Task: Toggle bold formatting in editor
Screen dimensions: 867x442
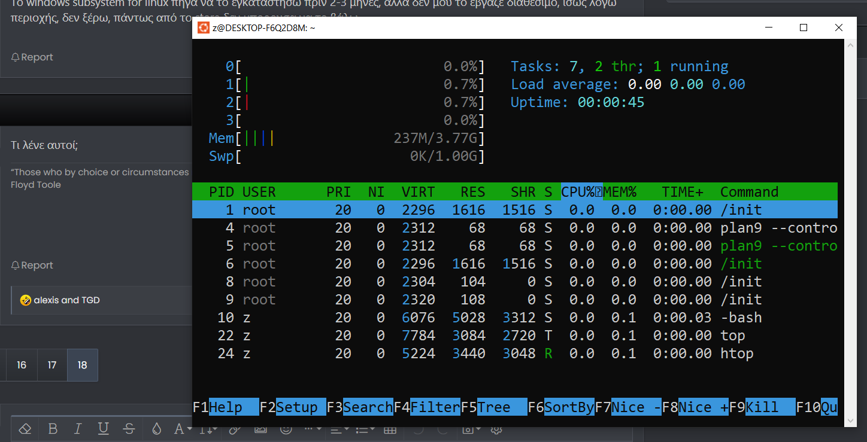Action: [x=53, y=429]
